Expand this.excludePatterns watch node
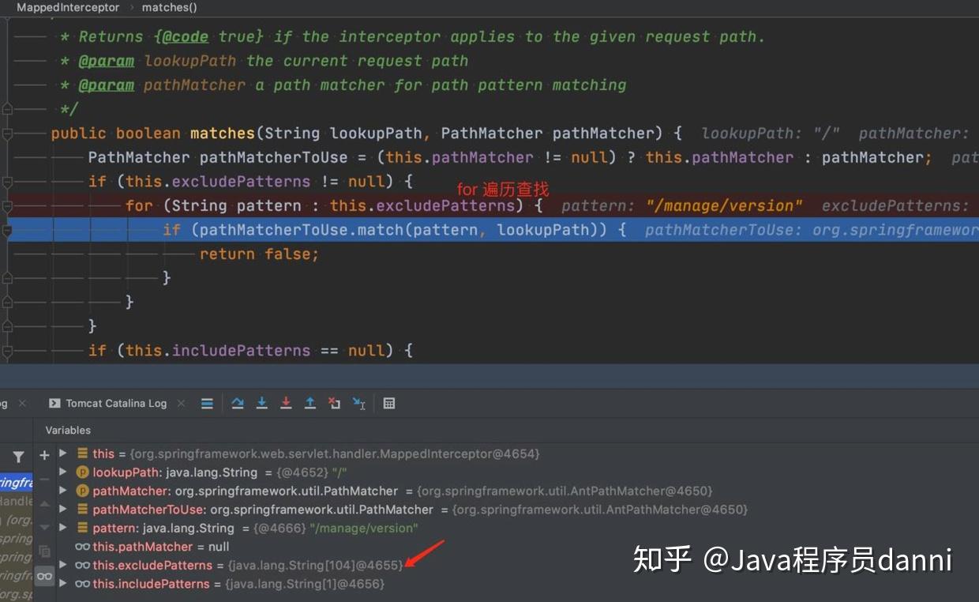This screenshot has width=979, height=602. point(63,565)
